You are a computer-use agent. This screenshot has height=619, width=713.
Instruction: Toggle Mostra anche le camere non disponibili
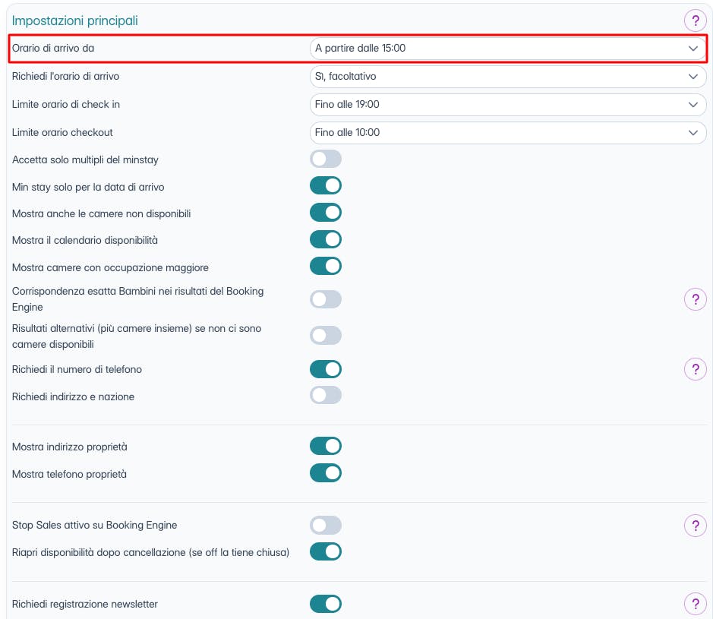point(326,213)
